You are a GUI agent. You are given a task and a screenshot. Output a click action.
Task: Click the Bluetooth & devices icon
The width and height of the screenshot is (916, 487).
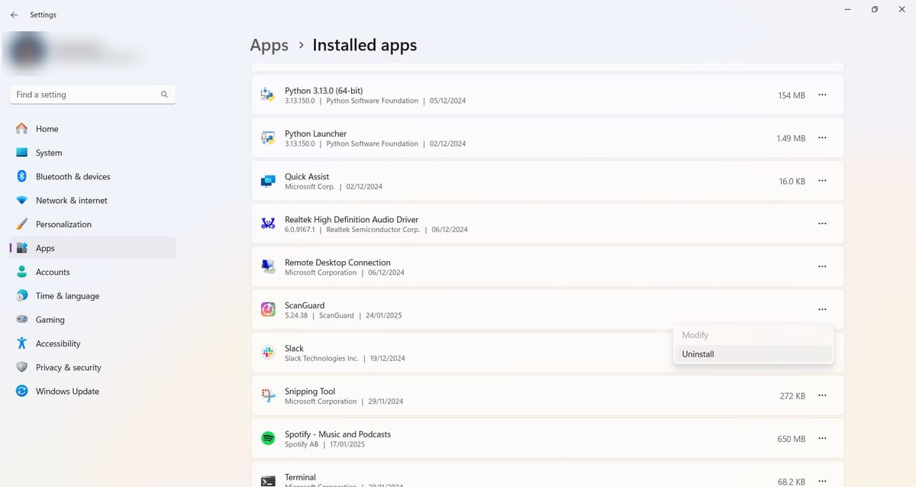pyautogui.click(x=22, y=176)
